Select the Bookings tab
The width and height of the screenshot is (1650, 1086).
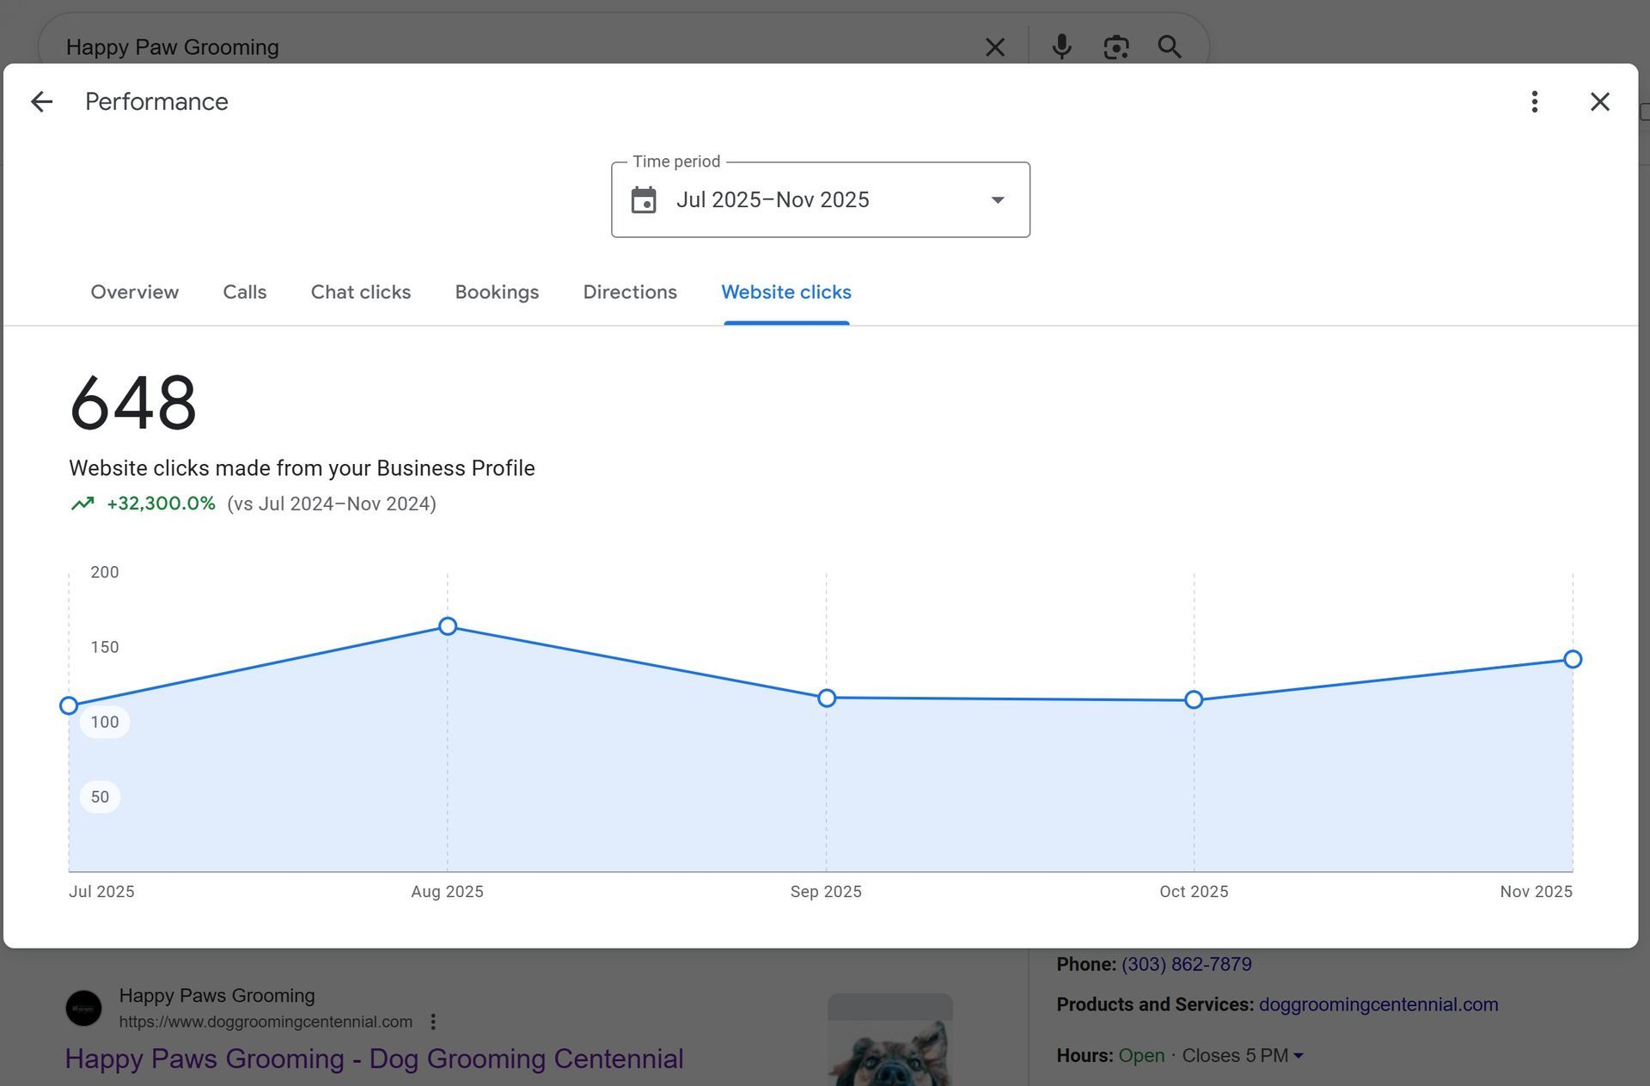[497, 293]
